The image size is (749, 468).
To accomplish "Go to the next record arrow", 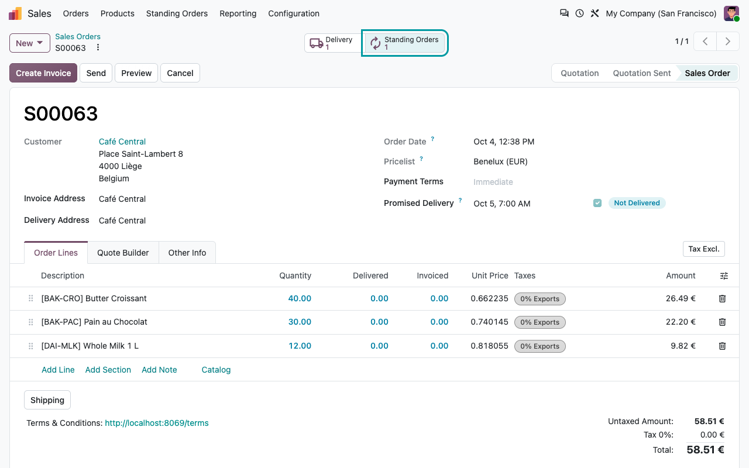I will [728, 42].
